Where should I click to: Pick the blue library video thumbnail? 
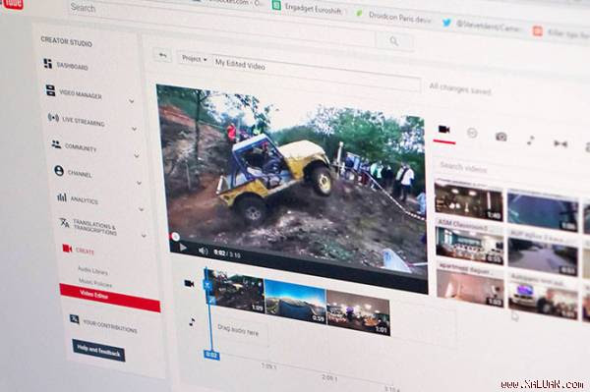(x=543, y=212)
